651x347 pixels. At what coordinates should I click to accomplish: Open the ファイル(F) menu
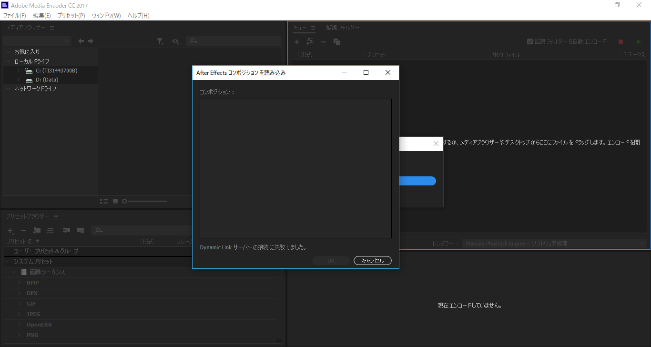pos(15,16)
